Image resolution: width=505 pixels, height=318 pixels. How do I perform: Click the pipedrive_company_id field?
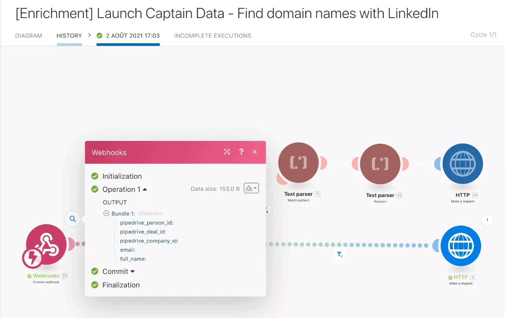149,241
